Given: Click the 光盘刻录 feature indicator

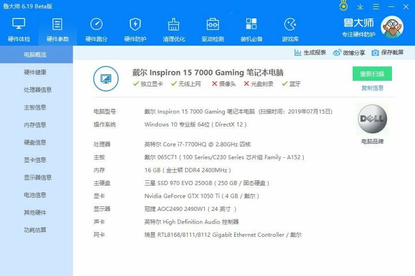Looking at the screenshot, I should 258,84.
